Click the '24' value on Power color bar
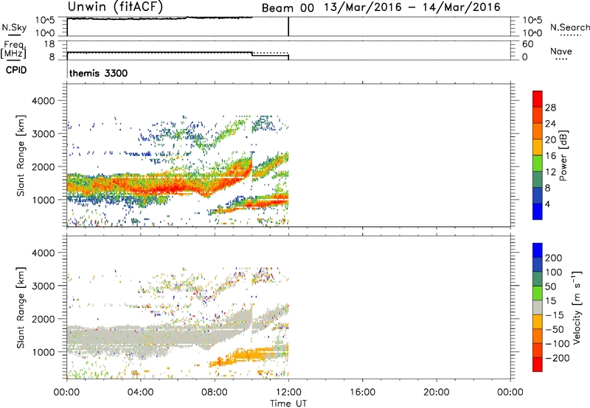 550,124
